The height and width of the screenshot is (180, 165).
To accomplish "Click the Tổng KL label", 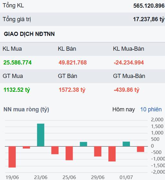I will click(x=13, y=5).
